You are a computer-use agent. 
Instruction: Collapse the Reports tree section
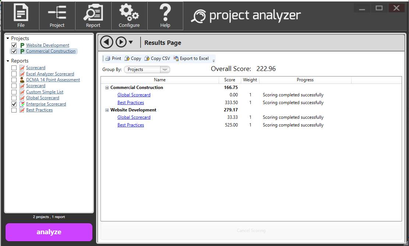[8, 61]
